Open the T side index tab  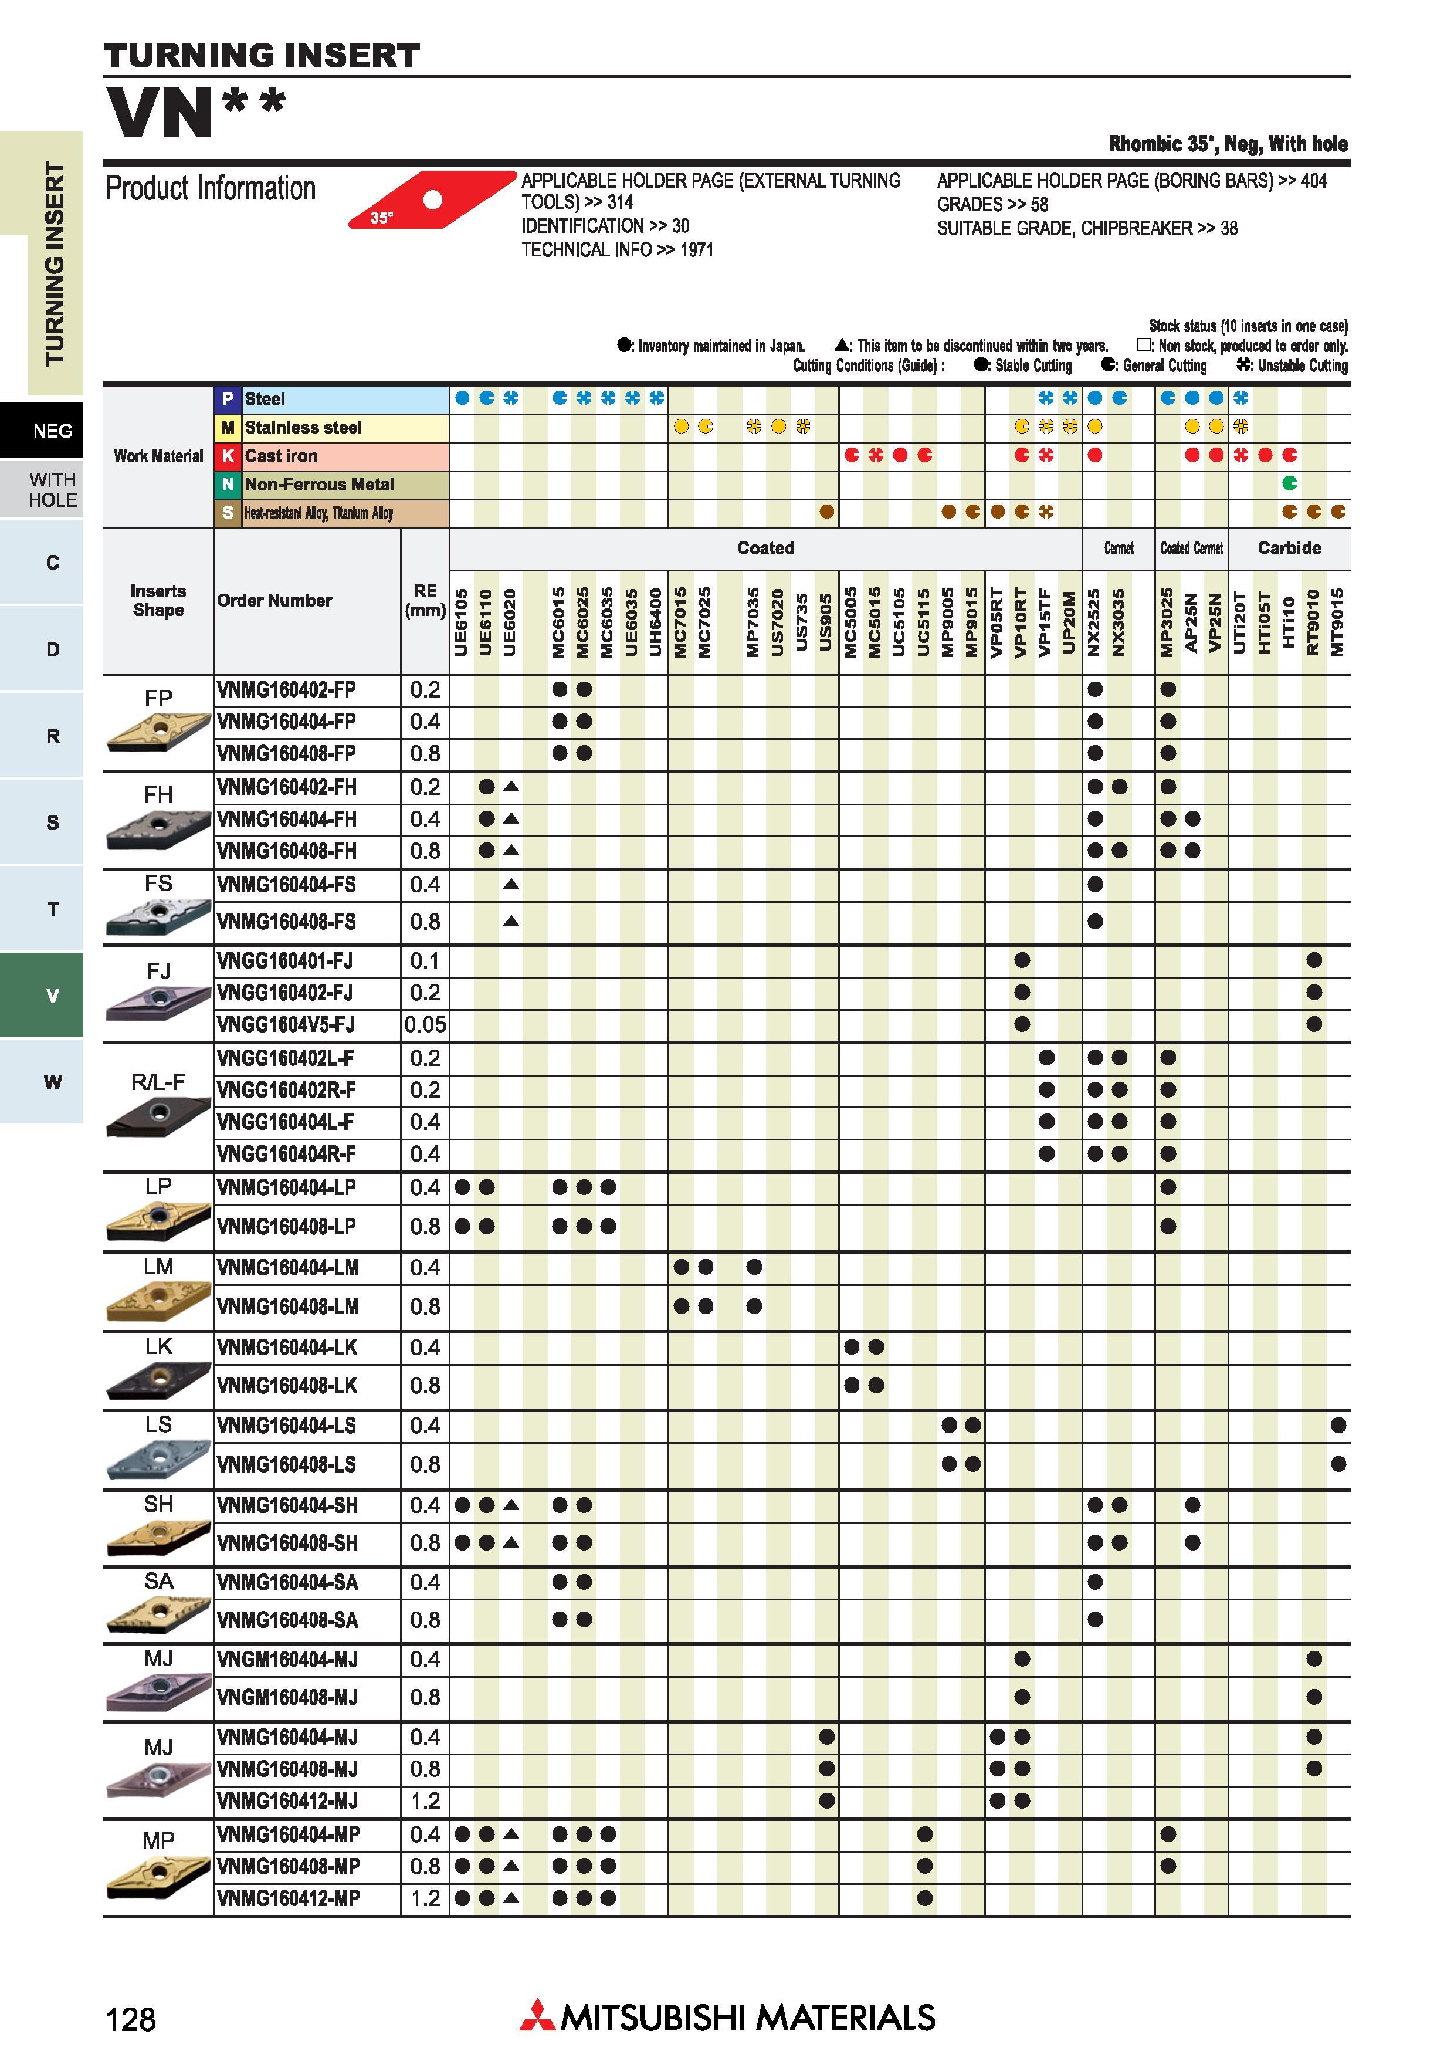tap(42, 909)
